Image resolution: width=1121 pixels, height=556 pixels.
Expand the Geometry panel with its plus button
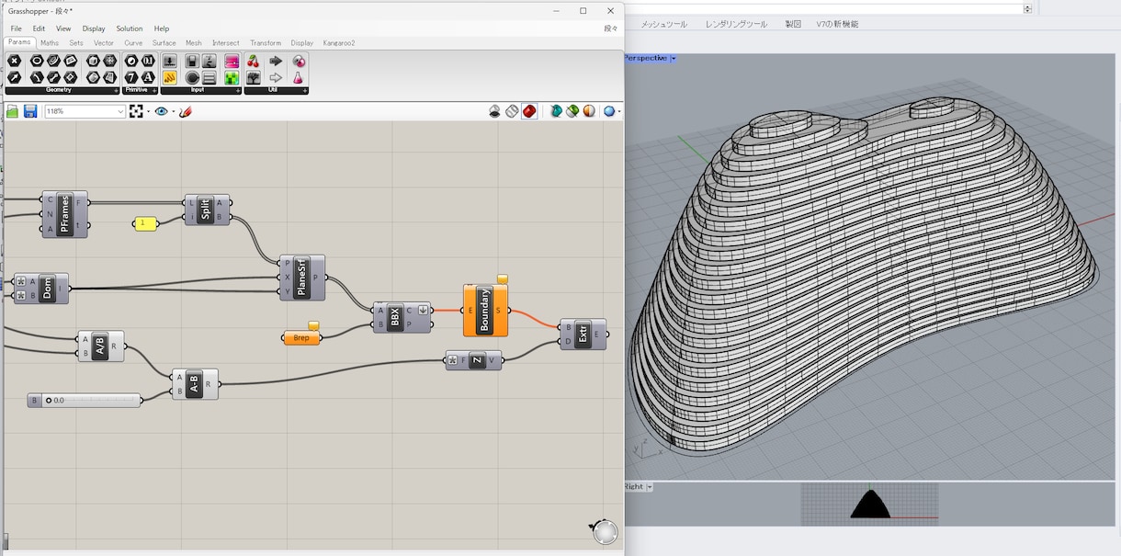(116, 91)
